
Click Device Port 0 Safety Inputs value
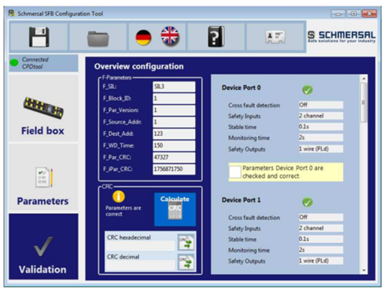(x=321, y=116)
